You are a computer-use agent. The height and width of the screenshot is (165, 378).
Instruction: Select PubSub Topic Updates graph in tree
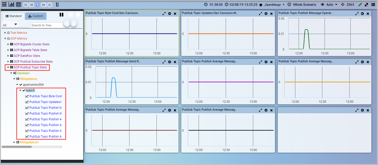pos(45,102)
